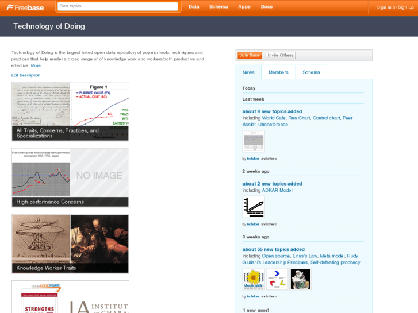Click the statue figure thumbnail
This screenshot has width=418, height=313.
point(301,279)
